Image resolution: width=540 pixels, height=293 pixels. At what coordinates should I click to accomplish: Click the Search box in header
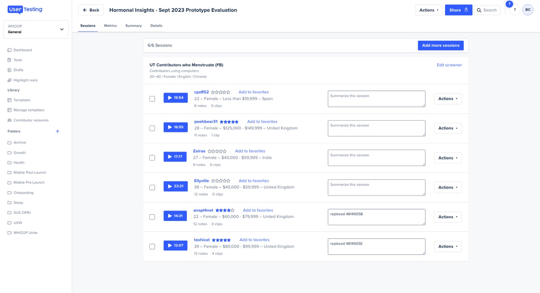click(x=487, y=10)
